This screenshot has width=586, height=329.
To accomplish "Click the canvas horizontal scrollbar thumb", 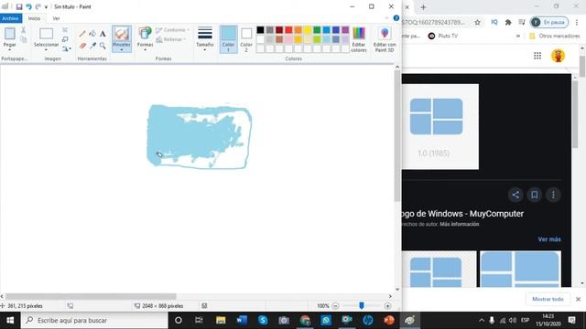I will [90, 296].
